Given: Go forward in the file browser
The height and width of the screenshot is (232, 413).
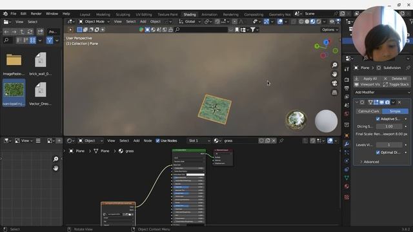Looking at the screenshot, I should [x=14, y=32].
